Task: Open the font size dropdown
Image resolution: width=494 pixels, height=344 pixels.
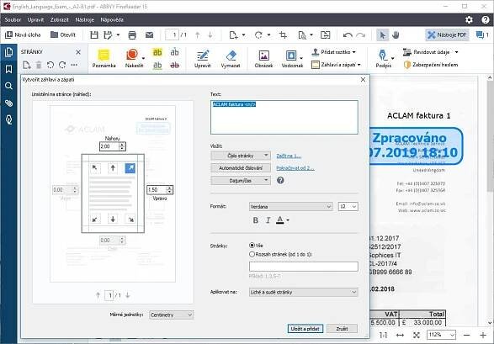Action: [x=348, y=206]
